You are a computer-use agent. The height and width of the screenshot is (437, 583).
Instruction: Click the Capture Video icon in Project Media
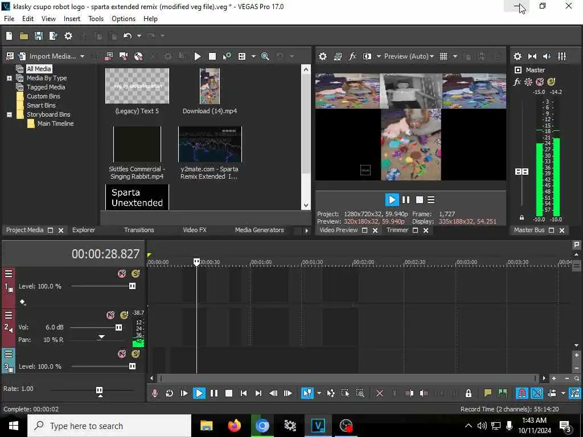click(x=109, y=56)
